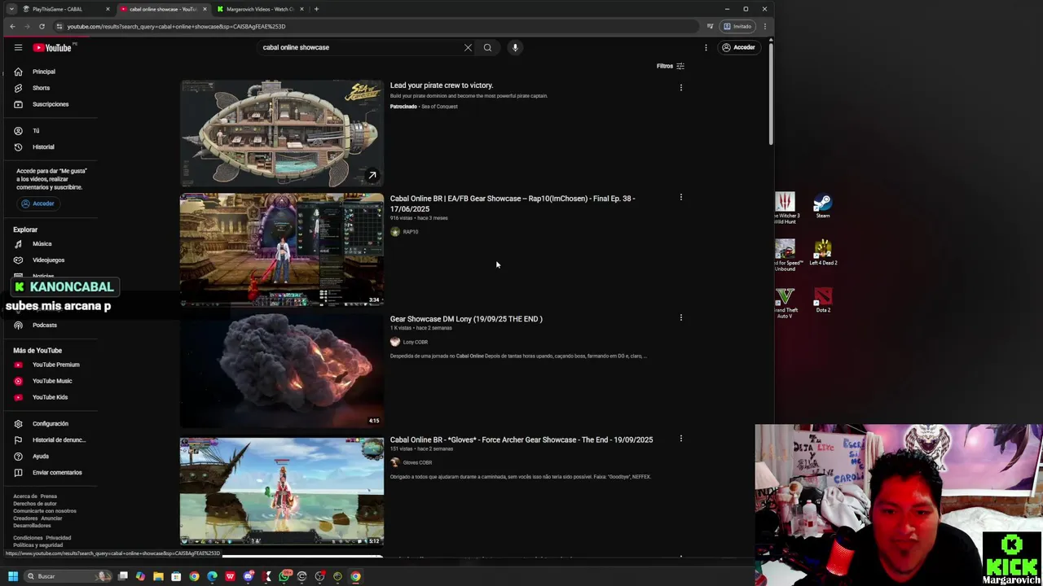
Task: Play the Gloves Force Archer thumbnail
Action: (x=282, y=491)
